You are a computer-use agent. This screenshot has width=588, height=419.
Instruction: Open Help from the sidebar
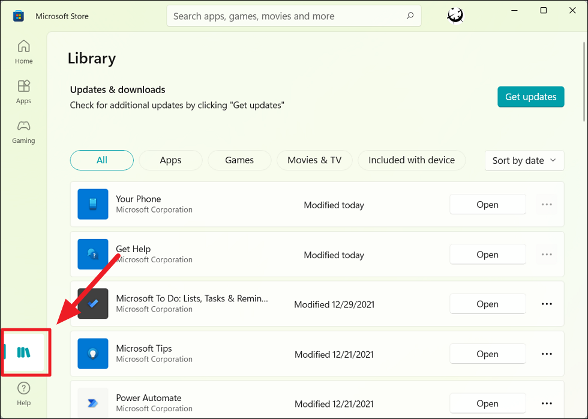23,394
